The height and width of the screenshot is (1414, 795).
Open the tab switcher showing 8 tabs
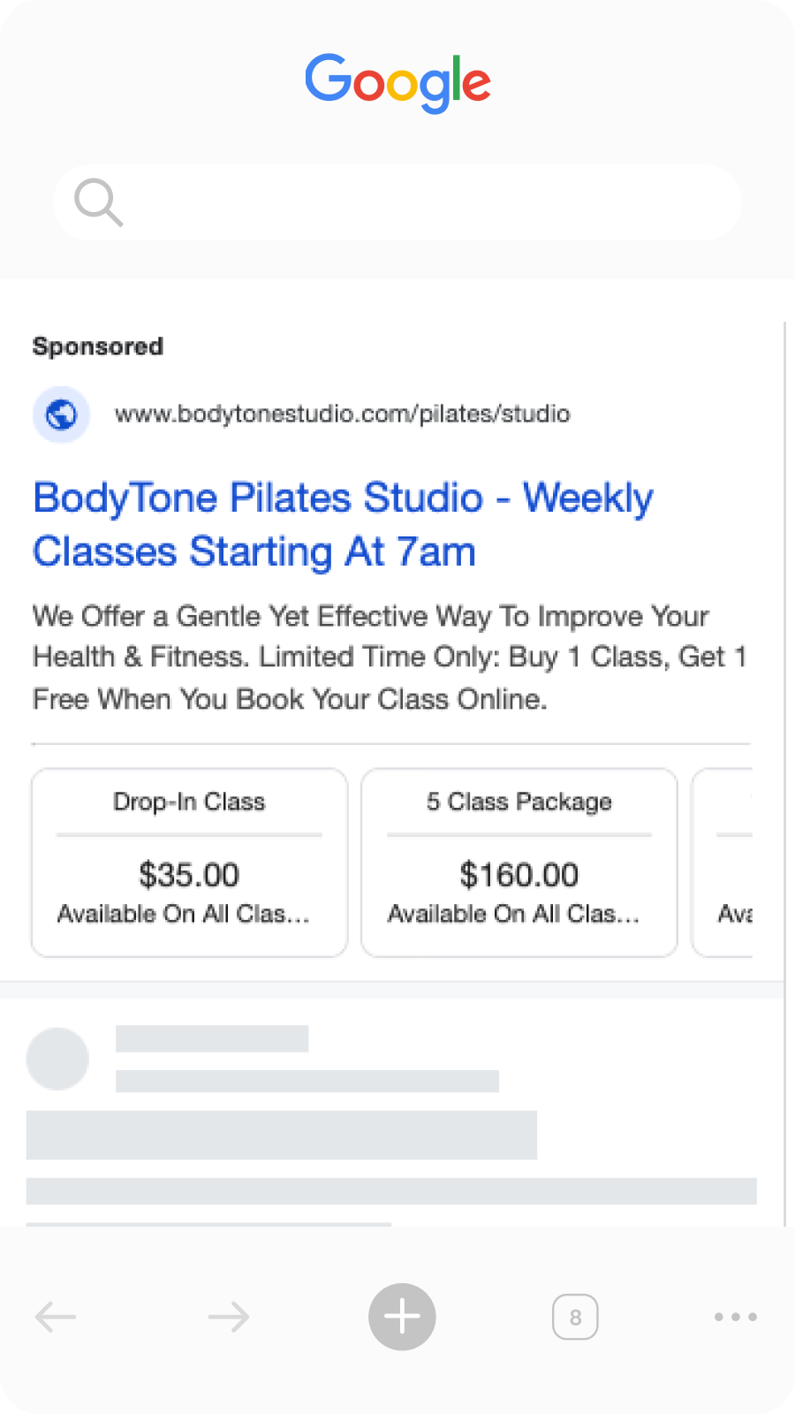[x=575, y=1316]
